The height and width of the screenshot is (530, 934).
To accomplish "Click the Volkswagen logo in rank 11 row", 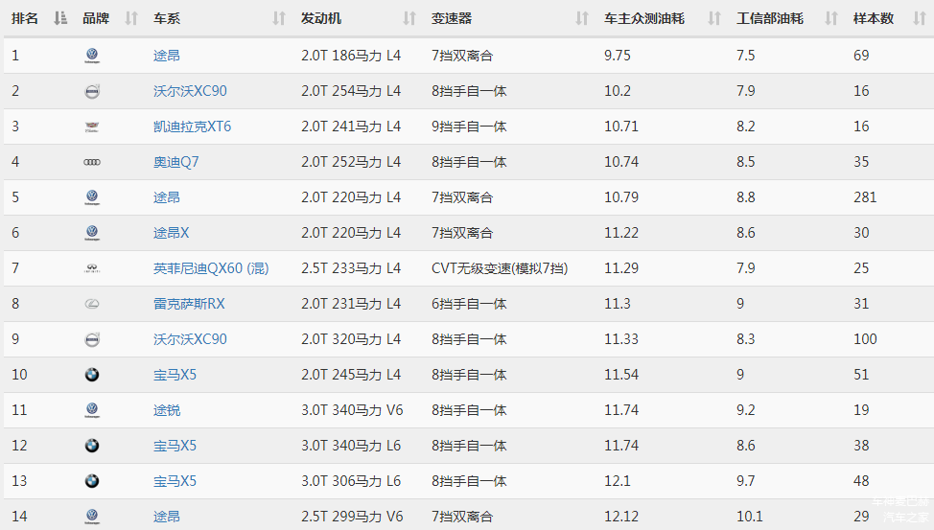I will pos(91,410).
